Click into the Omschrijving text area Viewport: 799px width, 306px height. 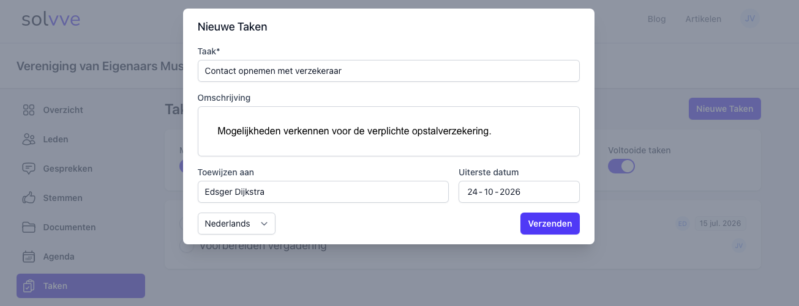(x=388, y=131)
